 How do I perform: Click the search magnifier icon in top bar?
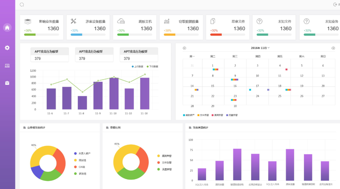click(x=22, y=5)
